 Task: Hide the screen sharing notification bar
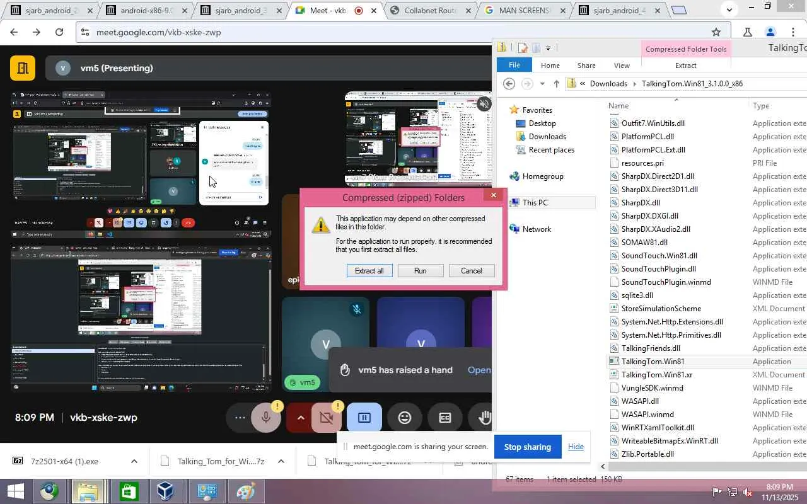tap(576, 447)
